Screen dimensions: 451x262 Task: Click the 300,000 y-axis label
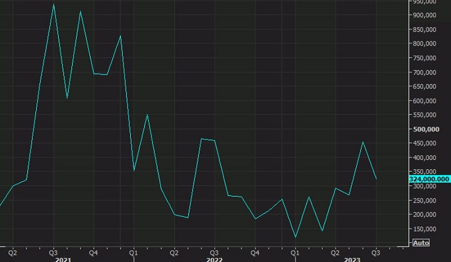point(425,186)
